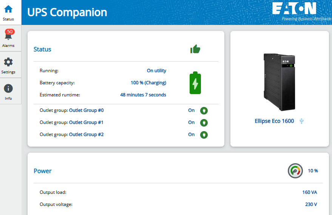
Task: Click the USB connection icon beside Ellipse Eco 1600
Action: click(301, 121)
